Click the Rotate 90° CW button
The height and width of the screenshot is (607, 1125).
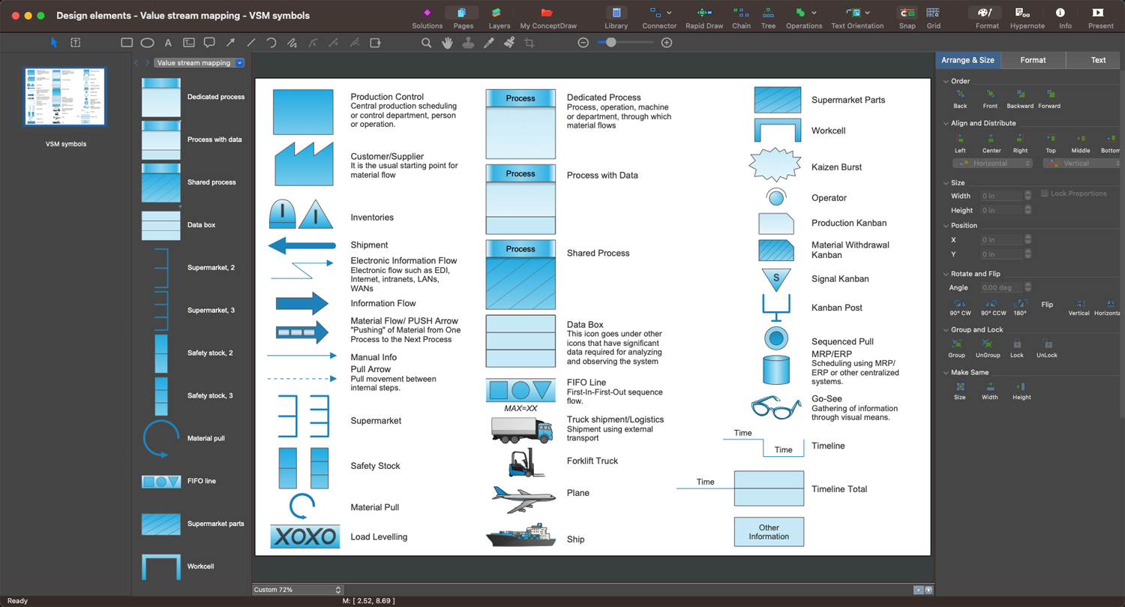click(959, 305)
